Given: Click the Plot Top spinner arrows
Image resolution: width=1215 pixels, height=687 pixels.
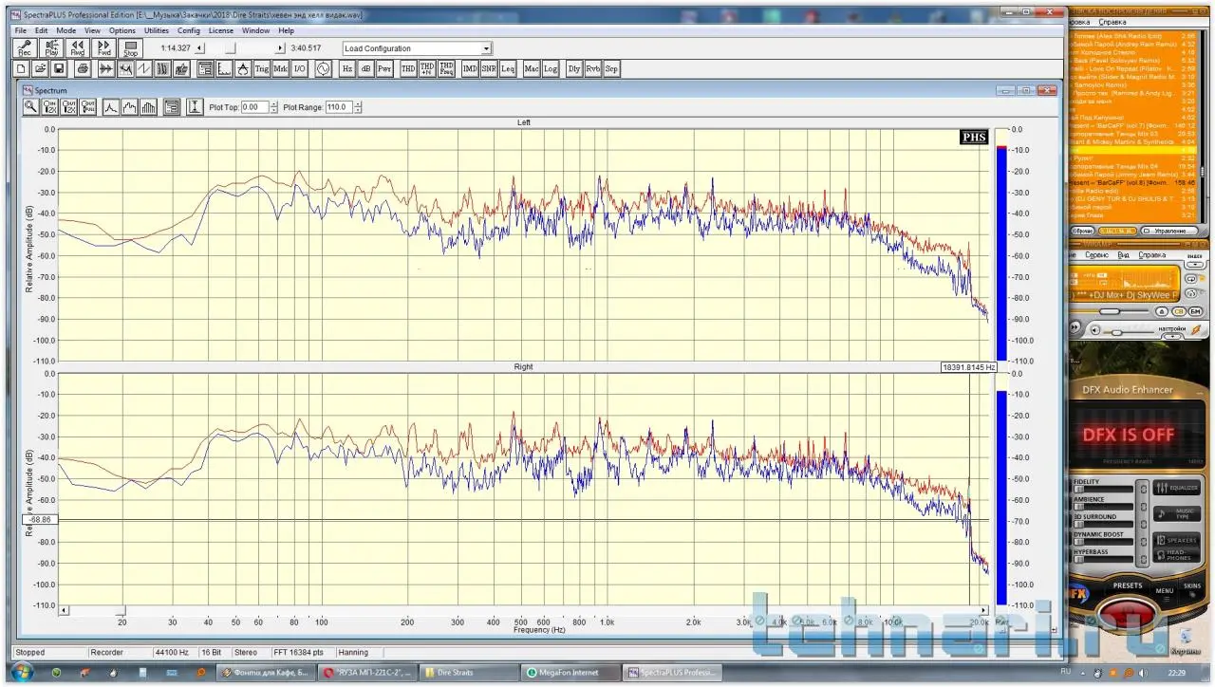Looking at the screenshot, I should [x=274, y=107].
